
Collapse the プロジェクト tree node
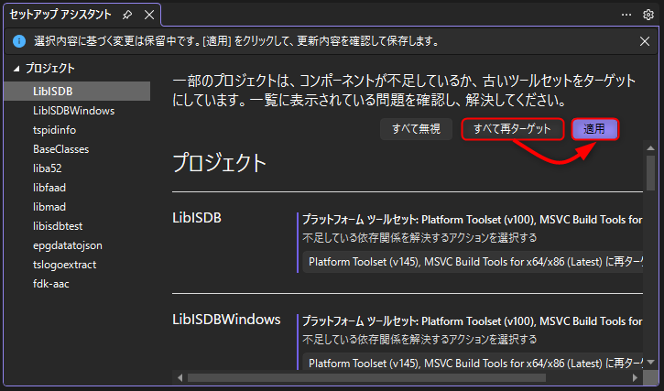click(16, 69)
